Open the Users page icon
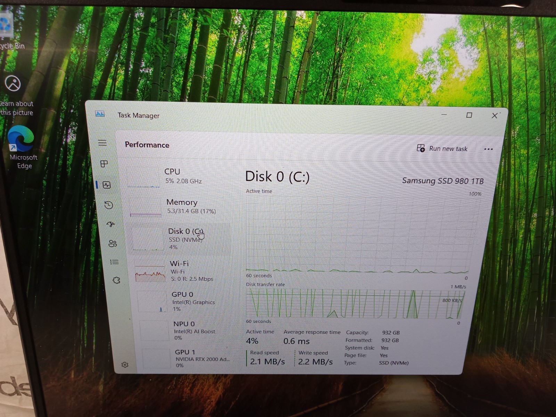 (x=113, y=244)
